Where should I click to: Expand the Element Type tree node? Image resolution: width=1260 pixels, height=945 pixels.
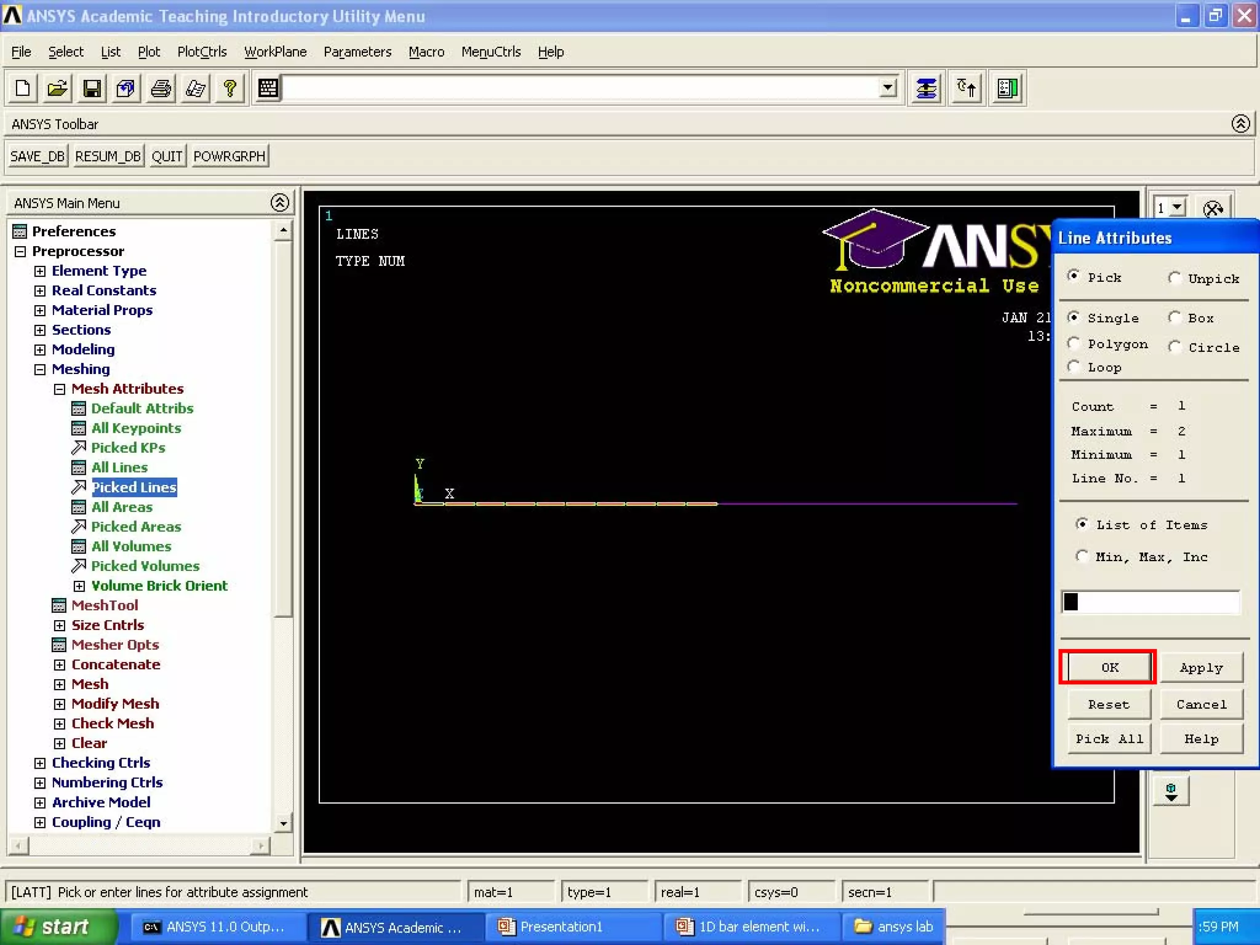40,271
